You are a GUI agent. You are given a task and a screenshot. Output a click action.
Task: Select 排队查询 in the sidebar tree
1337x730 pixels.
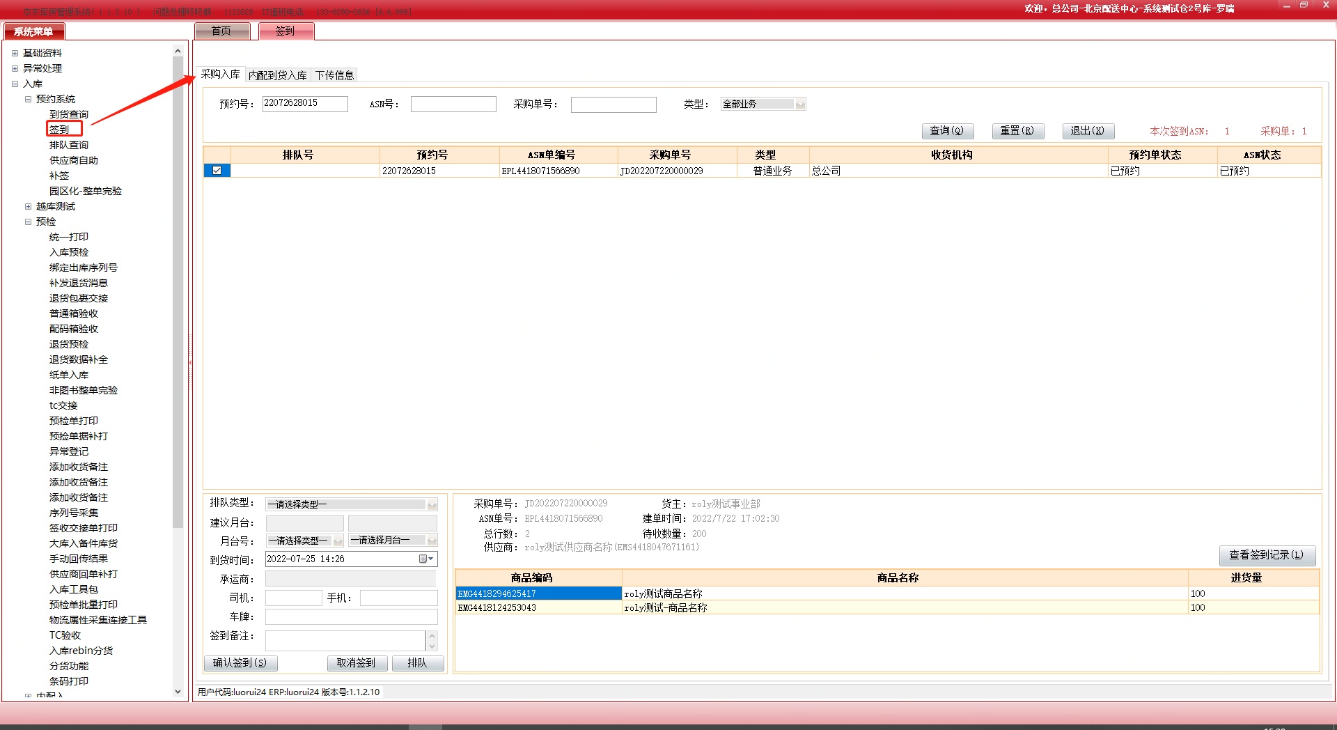point(69,145)
